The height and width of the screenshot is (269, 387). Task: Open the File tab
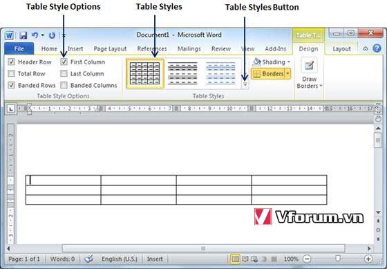click(19, 48)
